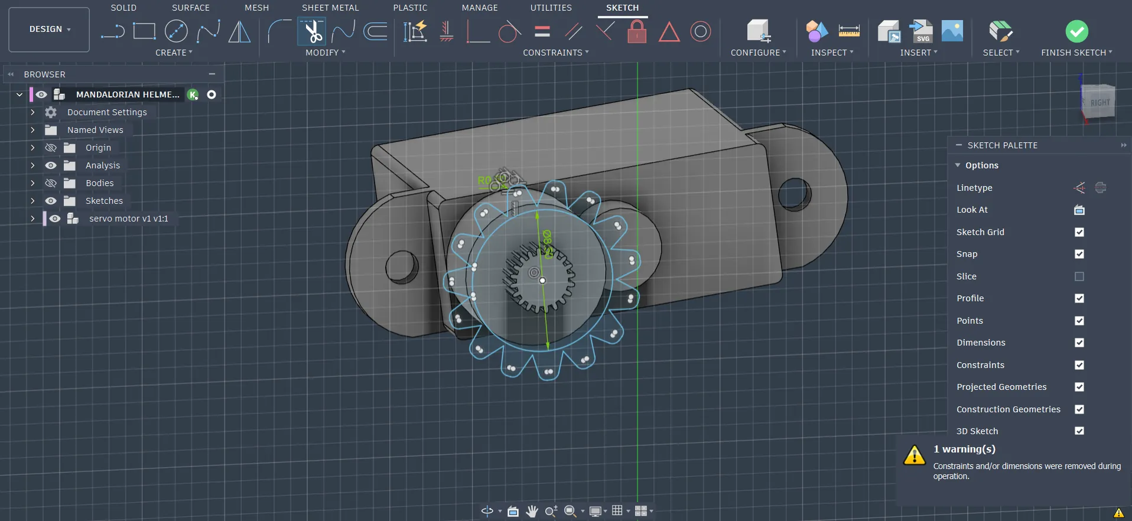Viewport: 1132px width, 521px height.
Task: Uncheck the Snap checkbox
Action: [x=1079, y=254]
